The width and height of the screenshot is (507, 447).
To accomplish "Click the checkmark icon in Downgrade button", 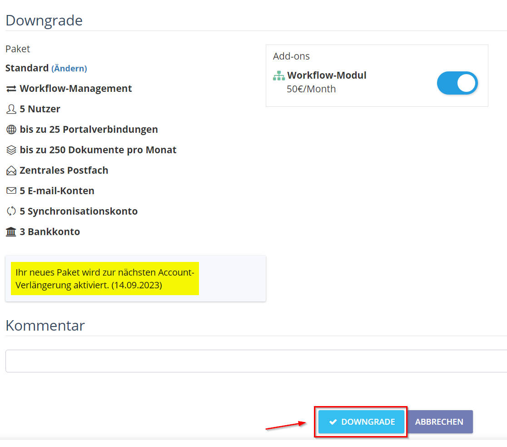I will tap(333, 422).
